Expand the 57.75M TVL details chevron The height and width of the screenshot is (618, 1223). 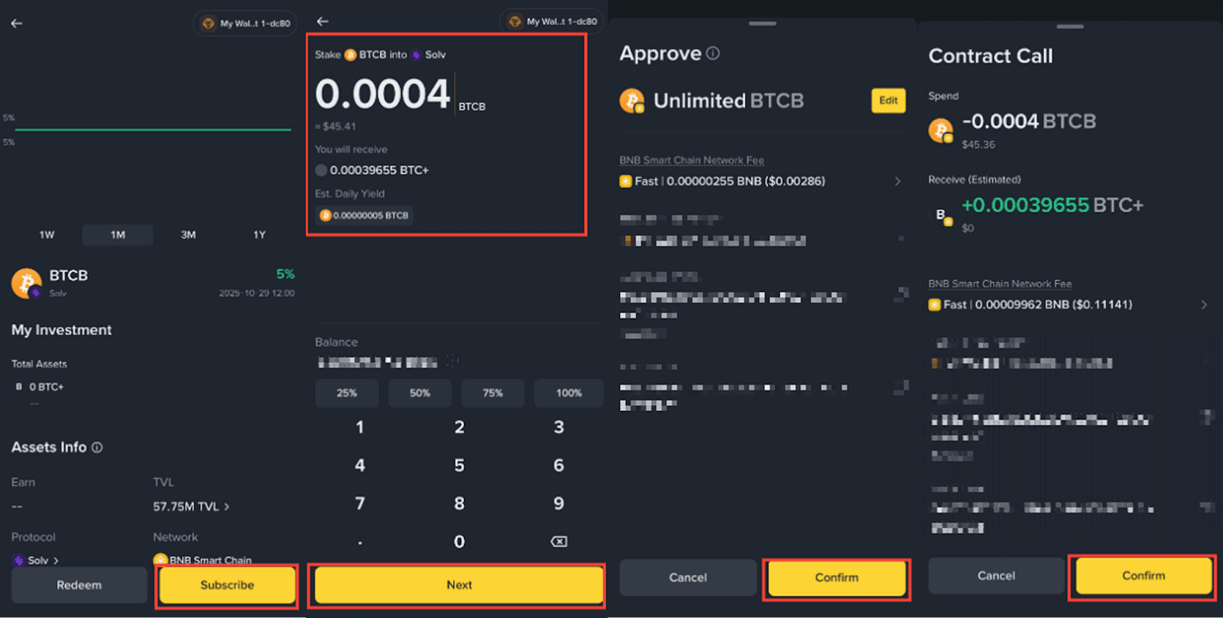point(227,506)
